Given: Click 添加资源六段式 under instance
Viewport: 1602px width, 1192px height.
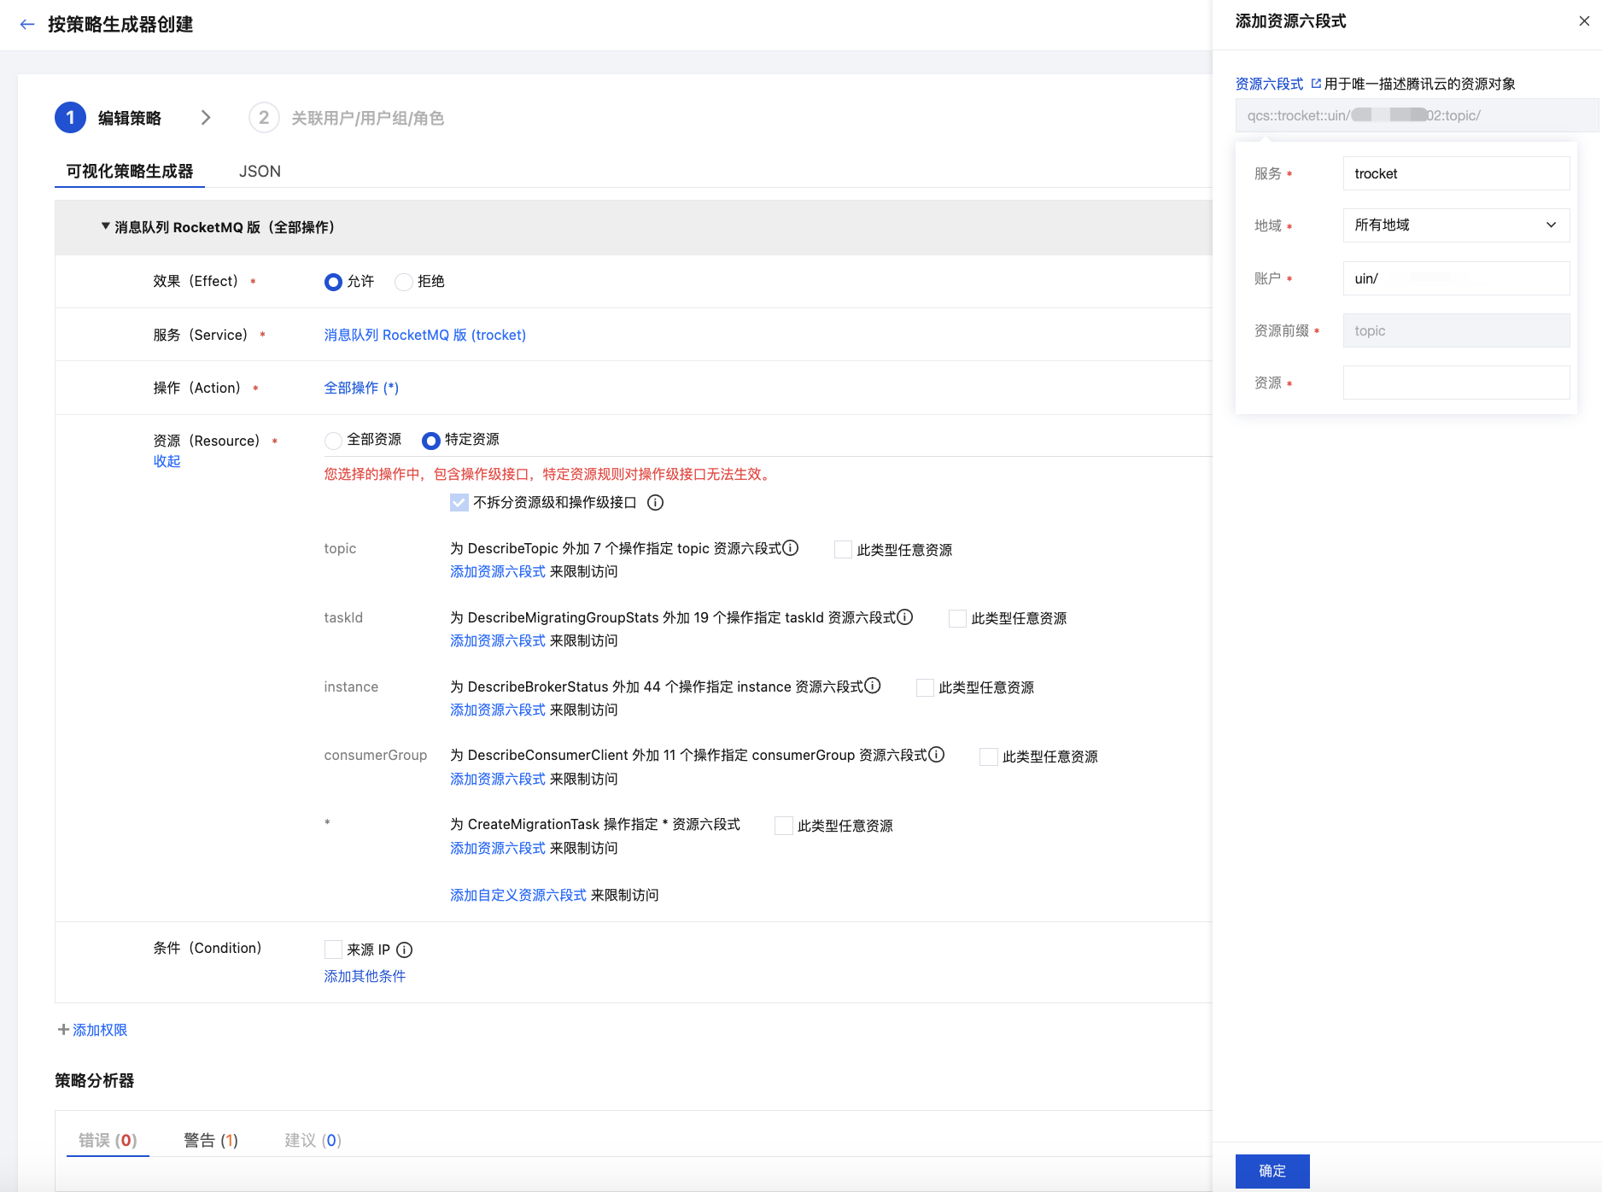Looking at the screenshot, I should pos(498,710).
